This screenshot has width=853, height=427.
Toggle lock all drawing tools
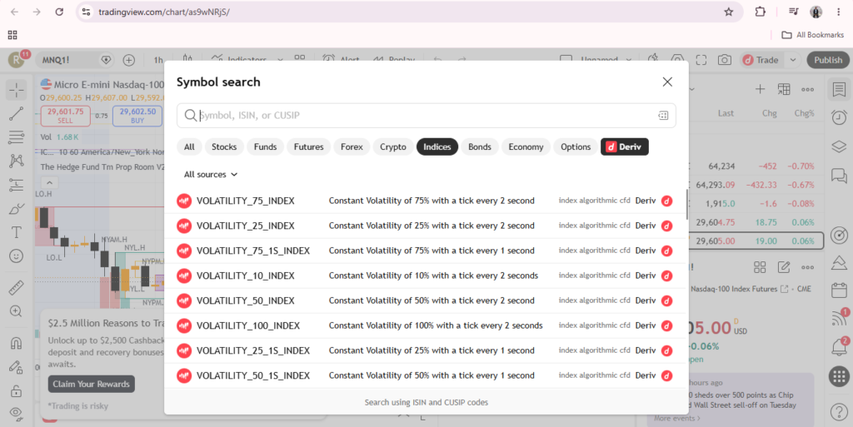coord(17,390)
